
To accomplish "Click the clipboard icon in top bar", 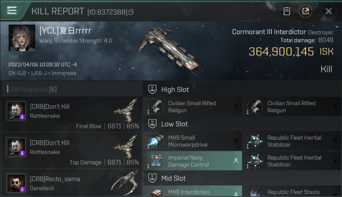I will (x=286, y=11).
